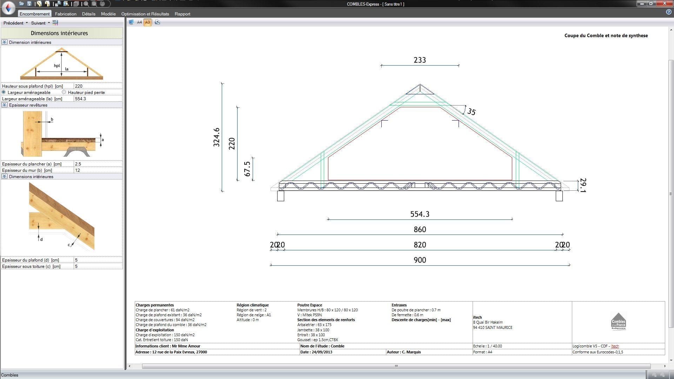
Task: Click the grayed rotate refresh icon
Action: tap(102, 4)
